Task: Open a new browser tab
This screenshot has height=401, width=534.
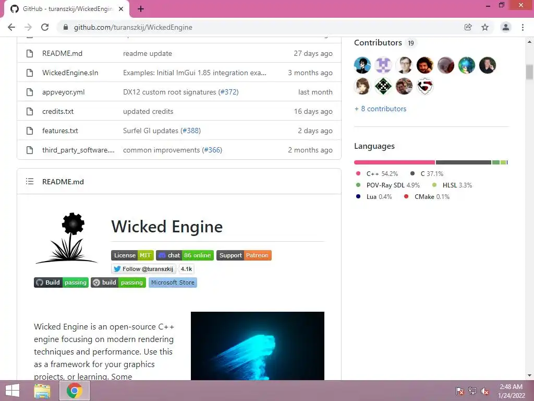Action: (x=141, y=9)
